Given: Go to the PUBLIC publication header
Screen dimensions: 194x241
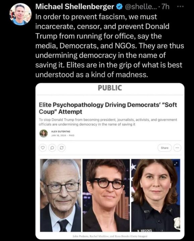Looking at the screenshot, I should click(x=110, y=88).
